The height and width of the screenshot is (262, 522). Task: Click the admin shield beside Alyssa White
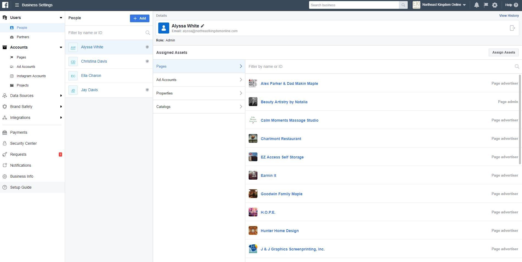click(147, 47)
